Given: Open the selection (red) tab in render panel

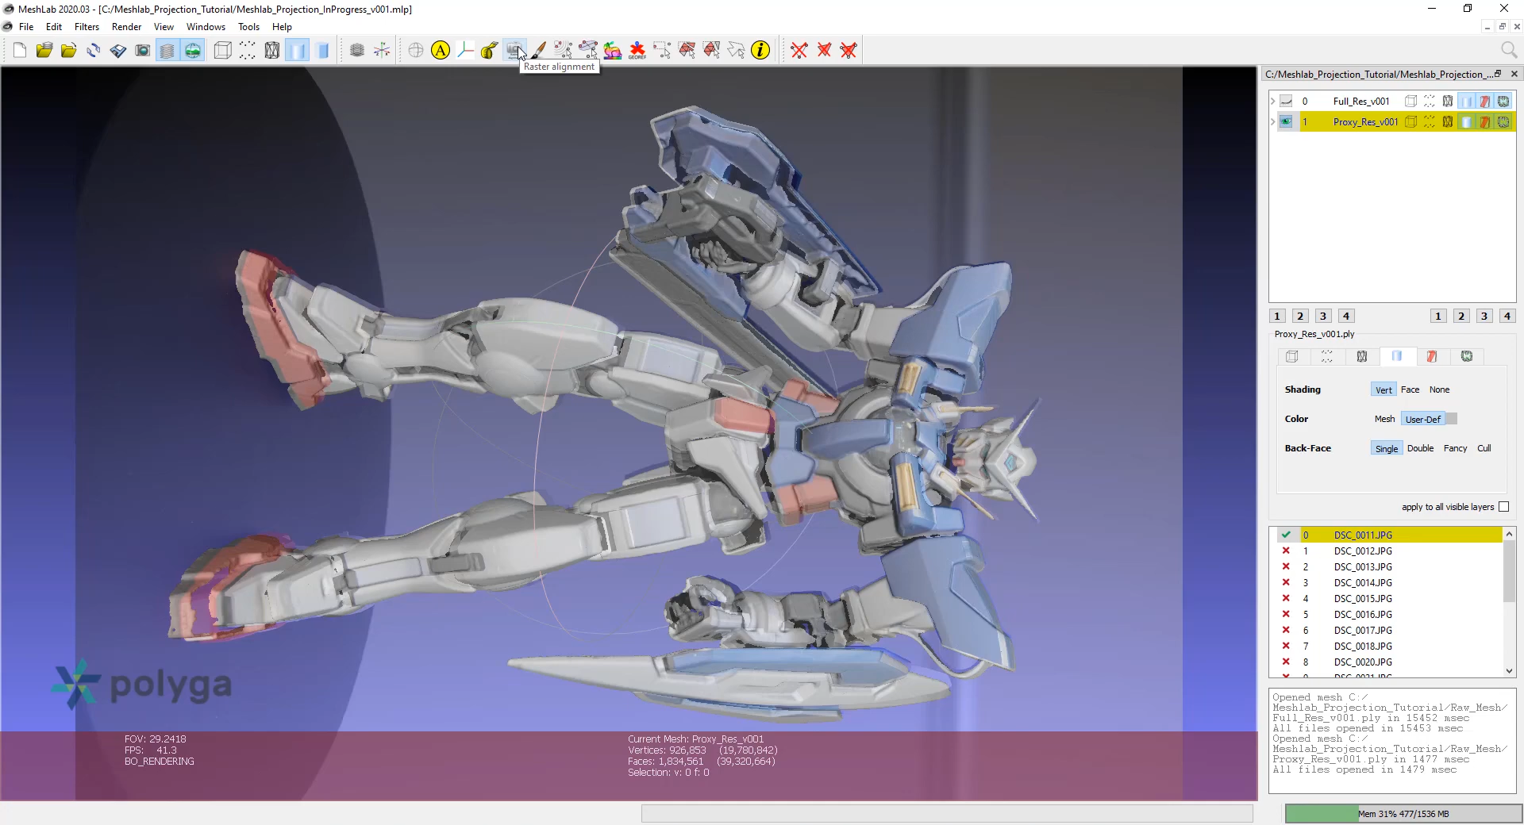Looking at the screenshot, I should (x=1432, y=357).
